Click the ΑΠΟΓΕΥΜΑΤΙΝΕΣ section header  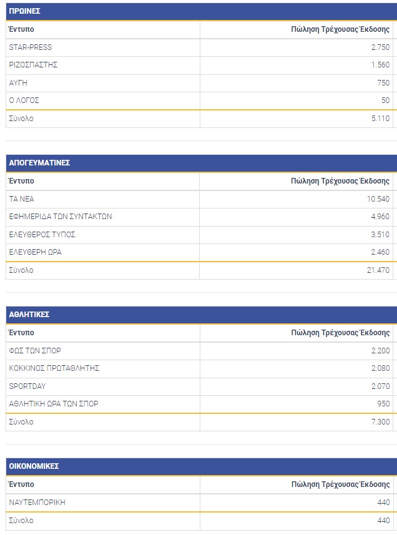[x=39, y=162]
